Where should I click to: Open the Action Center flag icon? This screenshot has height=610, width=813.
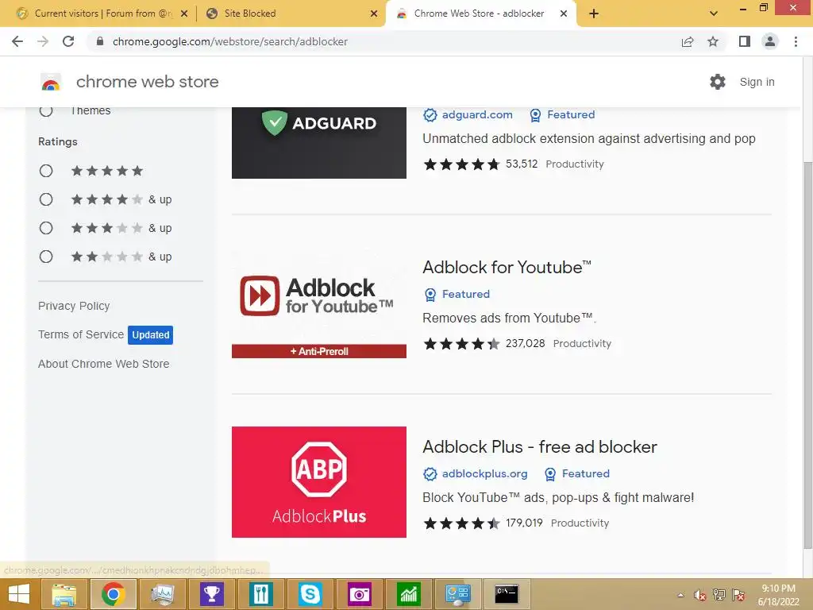(738, 595)
